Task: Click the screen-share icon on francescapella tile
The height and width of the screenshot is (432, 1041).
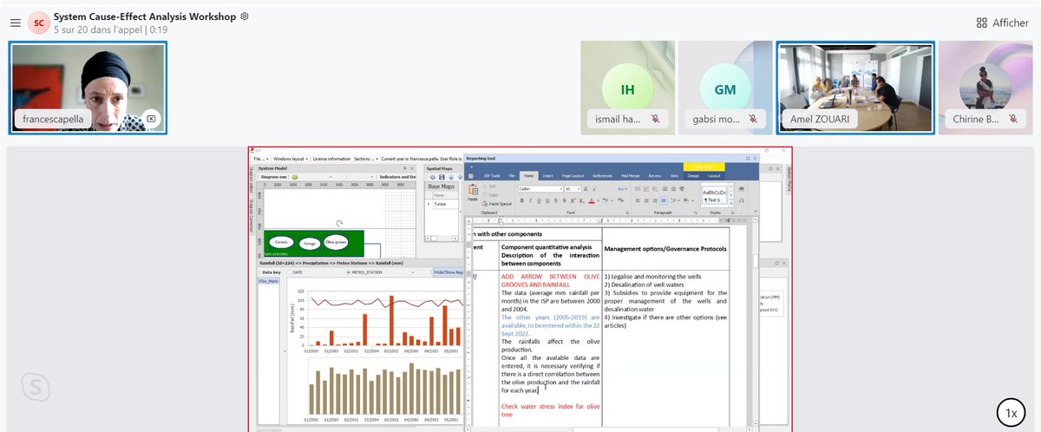Action: point(150,118)
